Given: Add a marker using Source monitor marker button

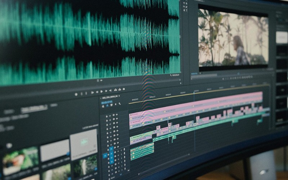Looking at the screenshot, I should (76, 94).
